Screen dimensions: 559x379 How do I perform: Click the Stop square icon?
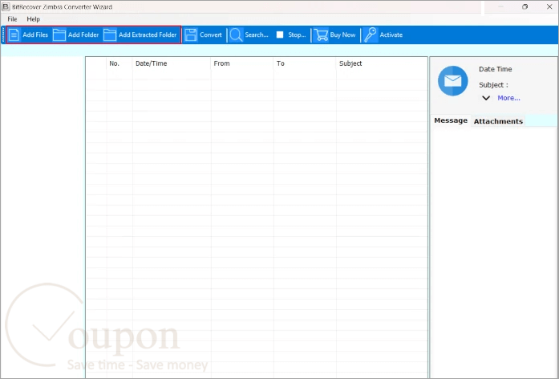coord(280,35)
